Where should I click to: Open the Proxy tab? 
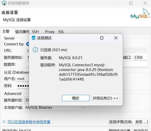pos(50,32)
